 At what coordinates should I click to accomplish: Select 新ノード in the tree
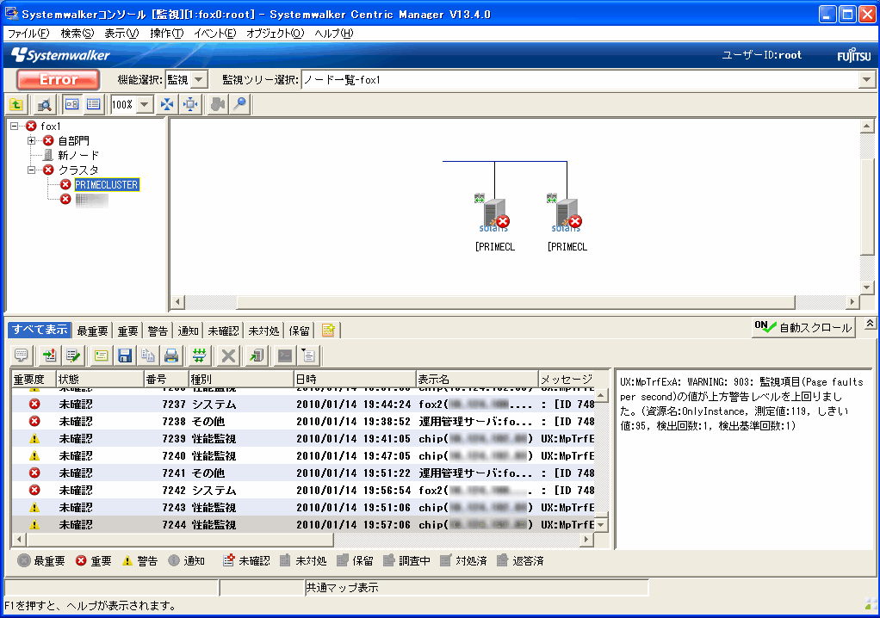(78, 155)
